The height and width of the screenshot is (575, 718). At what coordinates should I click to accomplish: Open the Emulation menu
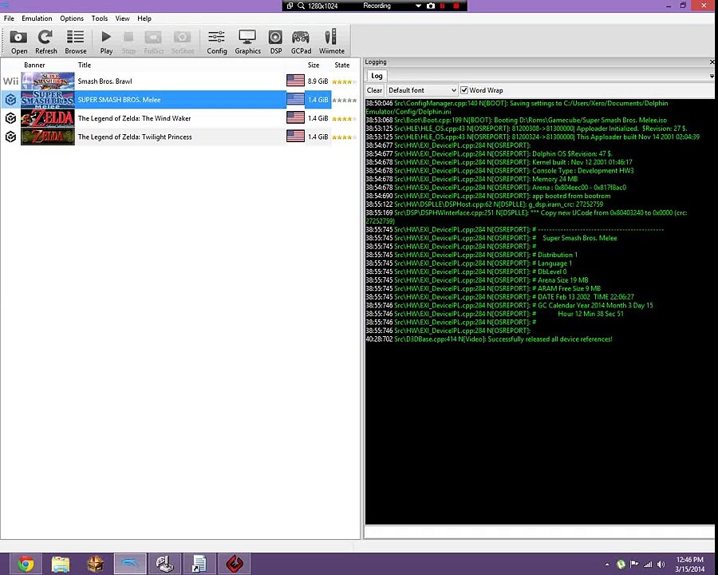pos(37,18)
